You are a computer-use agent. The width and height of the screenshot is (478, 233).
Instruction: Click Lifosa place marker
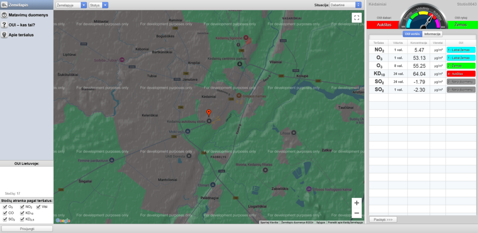pos(294,133)
